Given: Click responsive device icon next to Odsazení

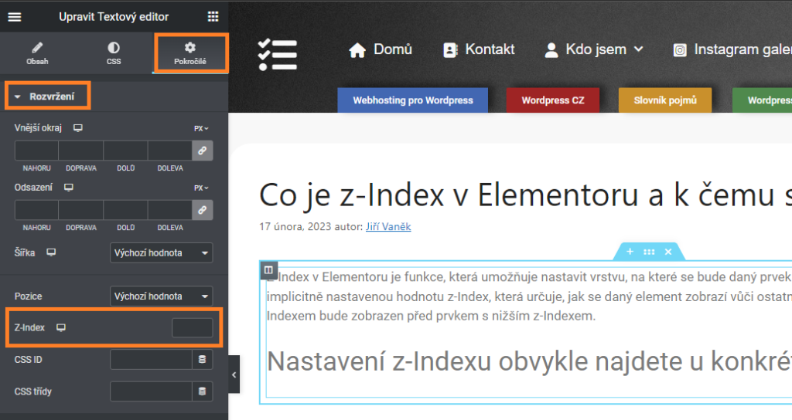Looking at the screenshot, I should 69,188.
